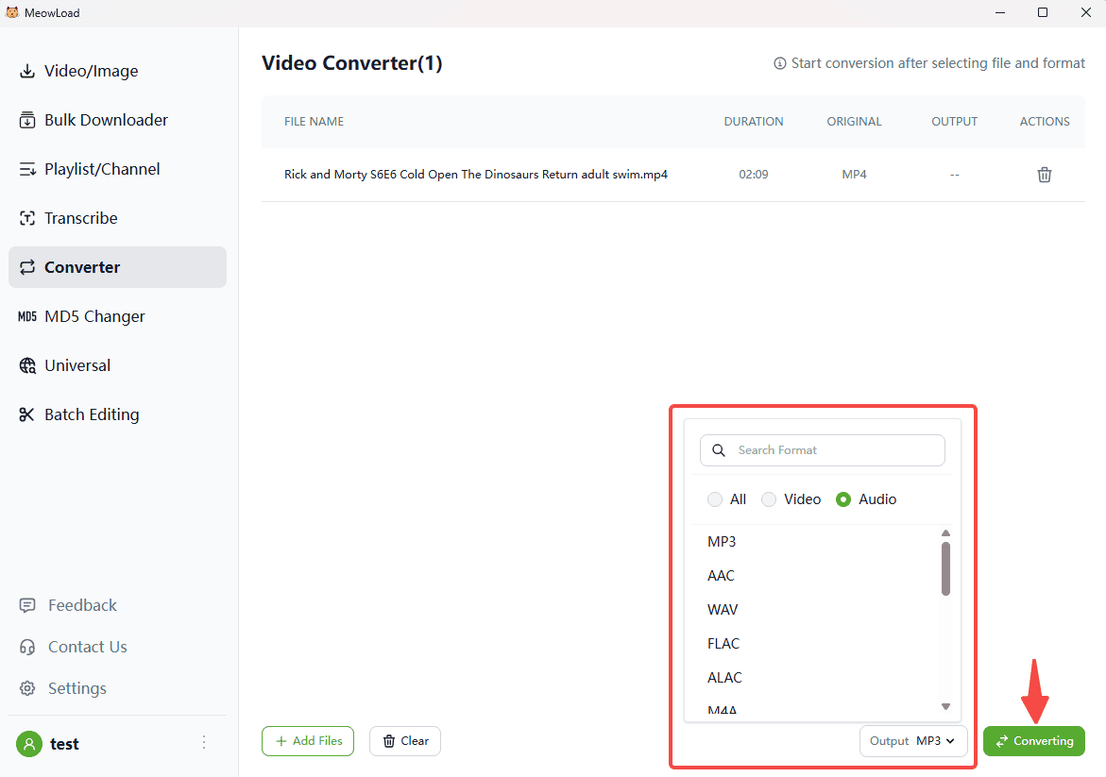
Task: Select the All format filter radio
Action: (716, 499)
